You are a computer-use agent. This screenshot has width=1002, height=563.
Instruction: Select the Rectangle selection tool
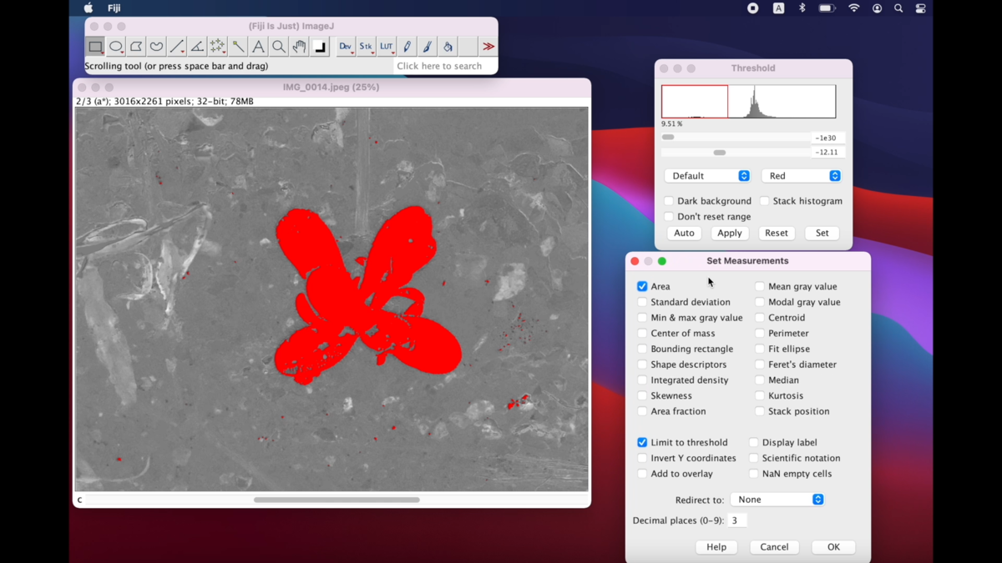[95, 47]
